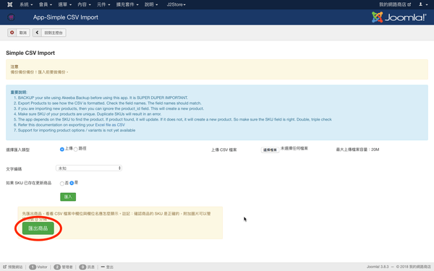434x271 pixels.
Task: Click the '重要說明' heading in blue box
Action: pos(19,93)
